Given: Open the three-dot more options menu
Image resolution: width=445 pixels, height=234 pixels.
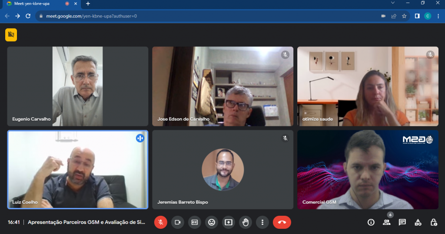Looking at the screenshot, I should tap(262, 222).
